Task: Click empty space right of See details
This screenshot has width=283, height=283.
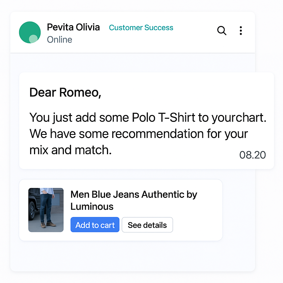Action: point(197,225)
